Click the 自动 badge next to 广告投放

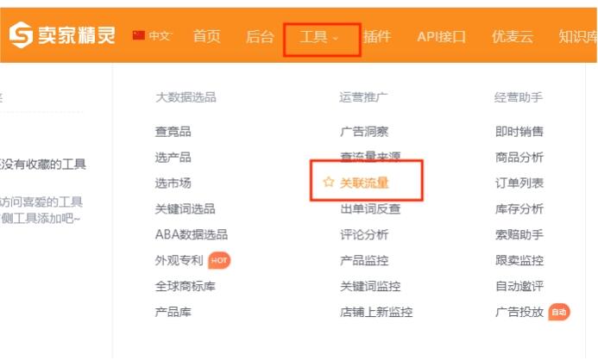[x=559, y=312]
